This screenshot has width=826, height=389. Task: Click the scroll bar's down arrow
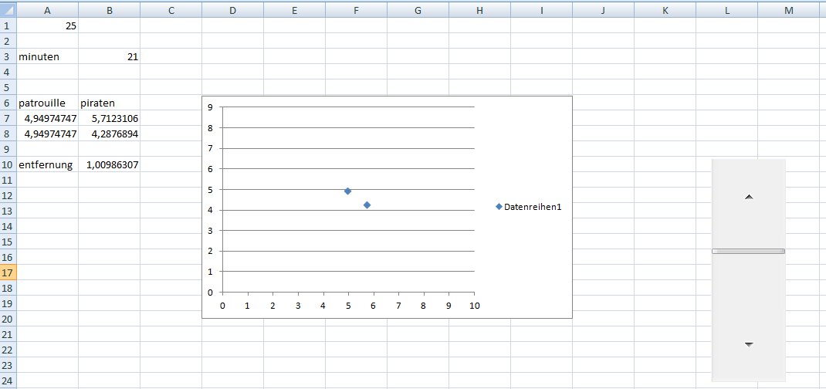[x=748, y=345]
